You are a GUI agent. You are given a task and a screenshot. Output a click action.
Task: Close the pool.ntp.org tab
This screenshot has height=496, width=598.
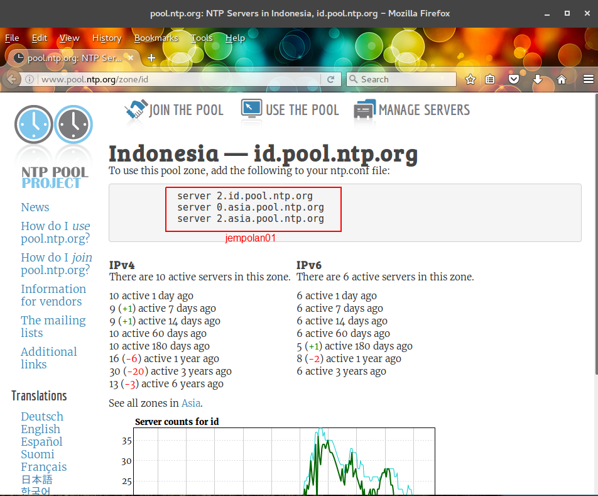(131, 58)
